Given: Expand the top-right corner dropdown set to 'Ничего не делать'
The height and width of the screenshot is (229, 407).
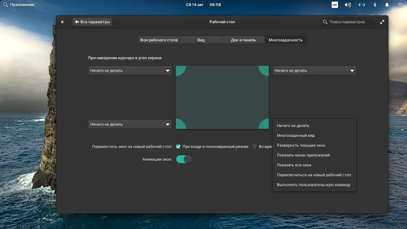Looking at the screenshot, I should 314,70.
